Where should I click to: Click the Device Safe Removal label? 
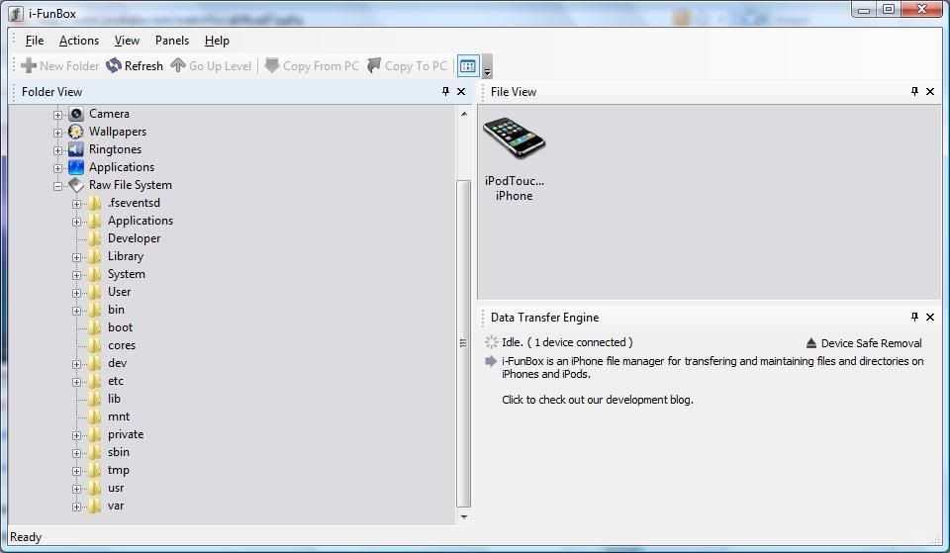pyautogui.click(x=871, y=343)
